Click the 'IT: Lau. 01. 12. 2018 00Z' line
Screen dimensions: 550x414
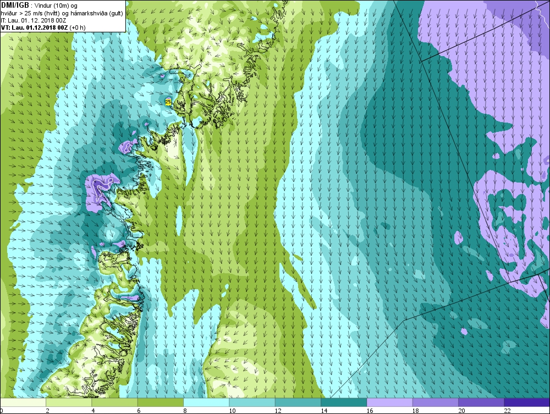[x=34, y=20]
